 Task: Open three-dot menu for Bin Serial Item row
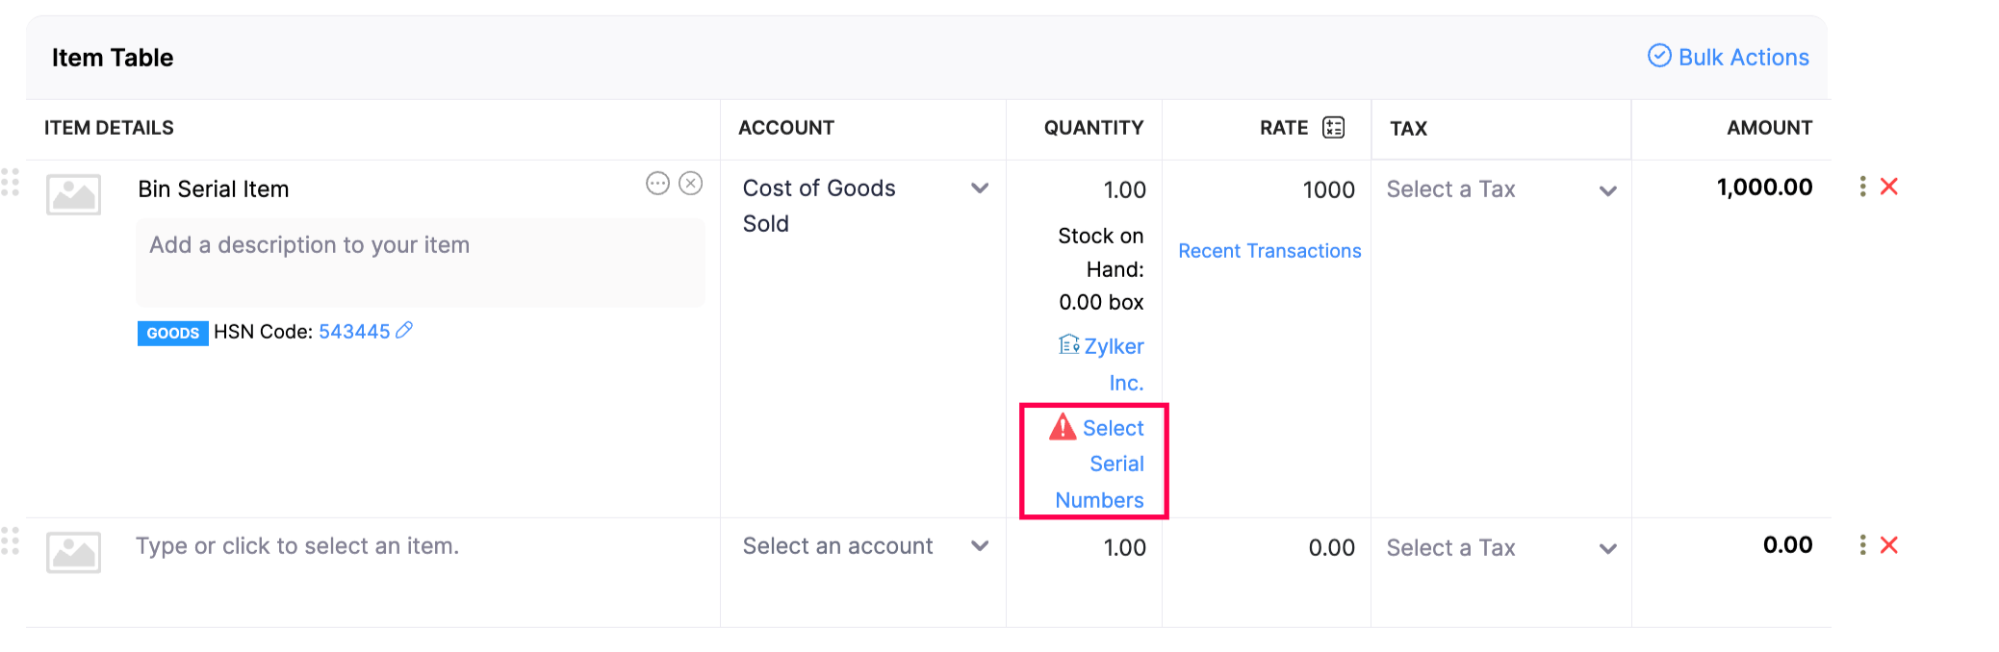tap(1862, 187)
